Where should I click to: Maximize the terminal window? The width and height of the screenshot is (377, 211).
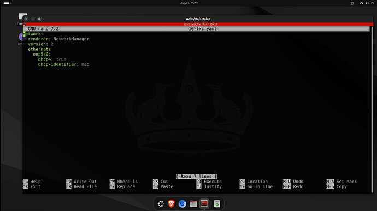(39, 19)
